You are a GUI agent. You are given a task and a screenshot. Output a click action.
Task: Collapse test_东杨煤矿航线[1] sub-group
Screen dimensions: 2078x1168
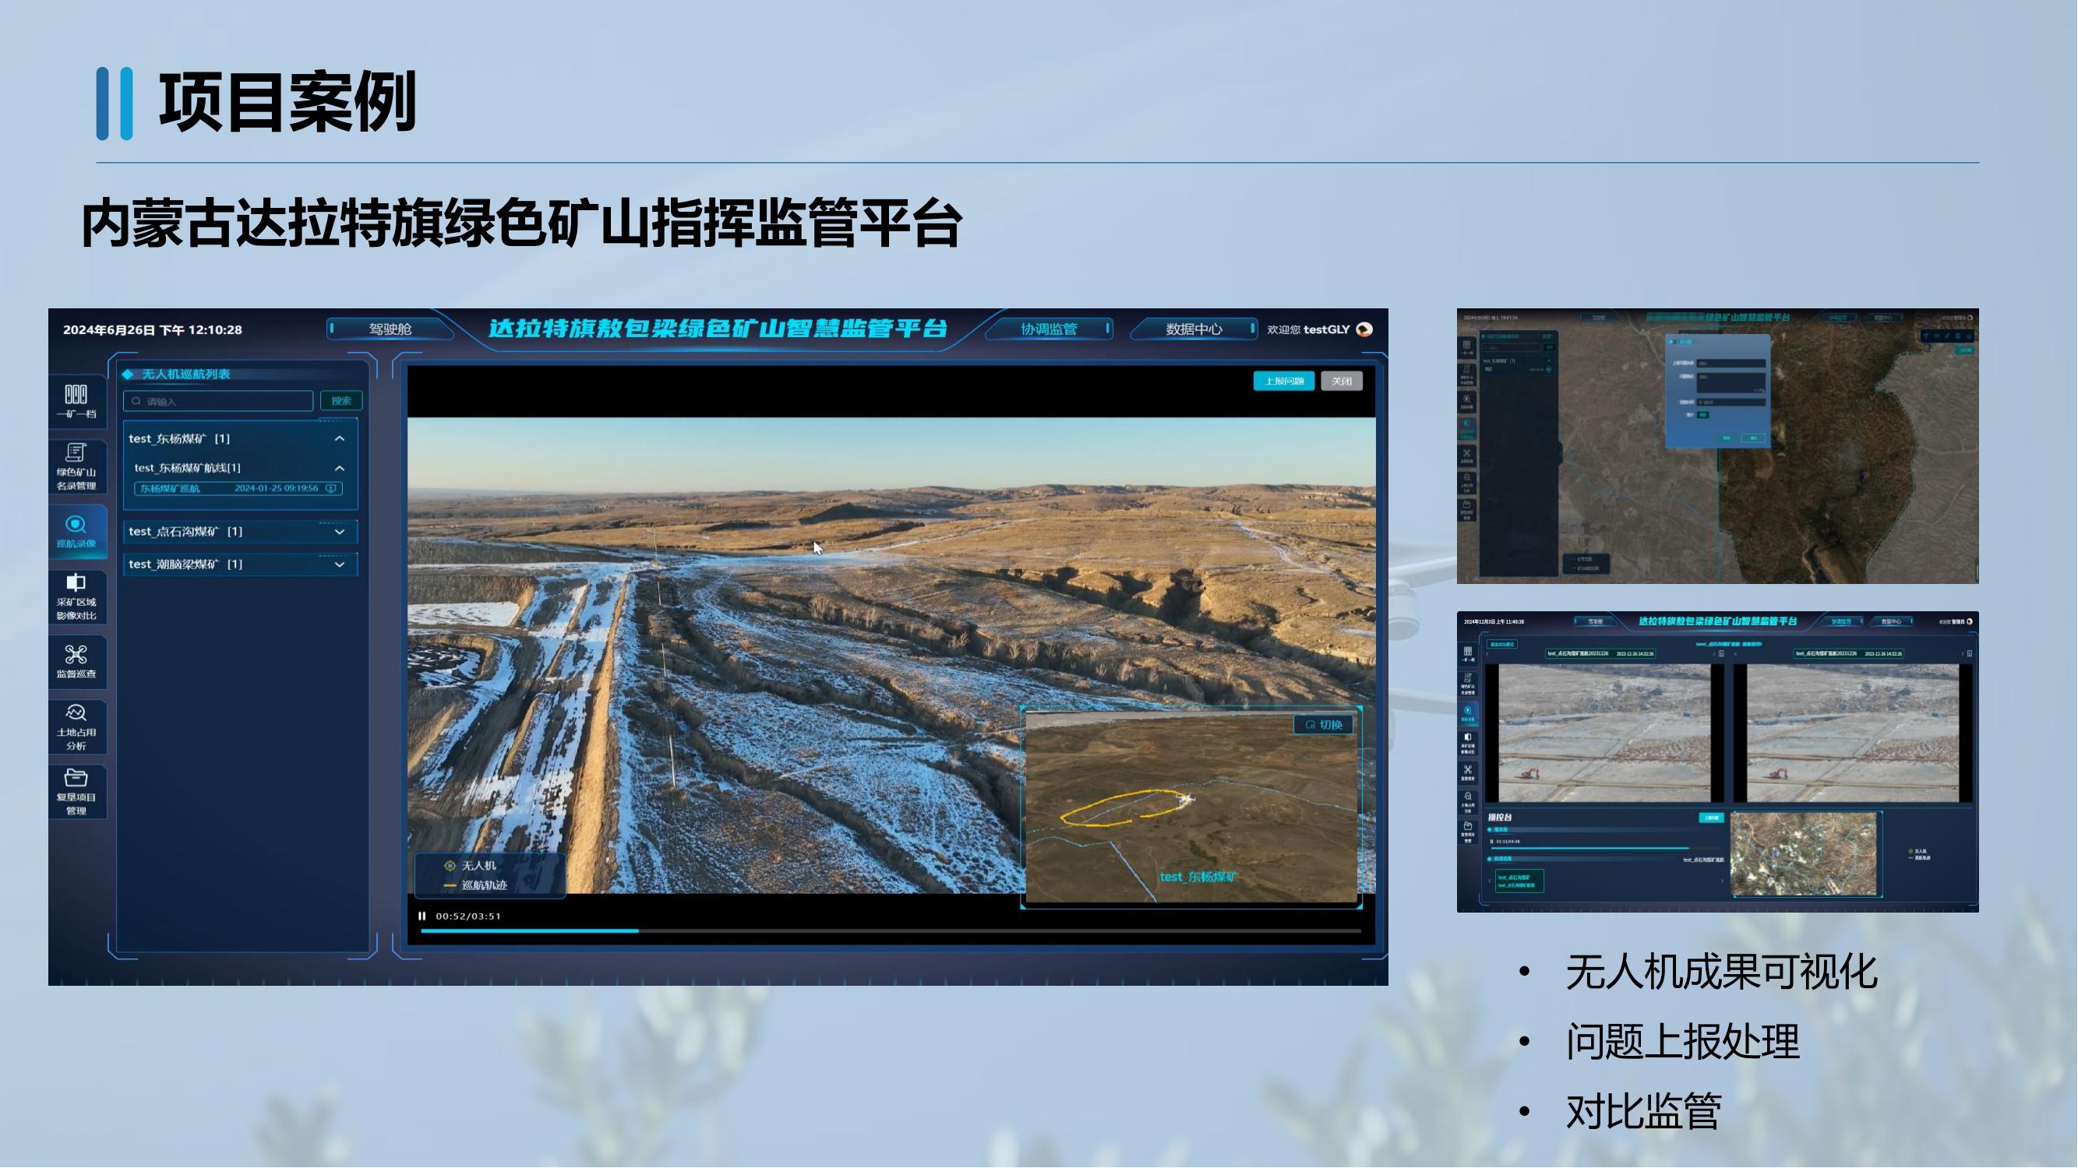[x=340, y=468]
